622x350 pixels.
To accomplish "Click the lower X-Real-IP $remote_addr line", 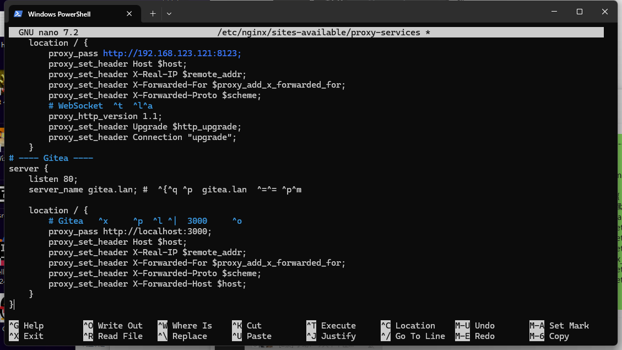I will tap(147, 252).
